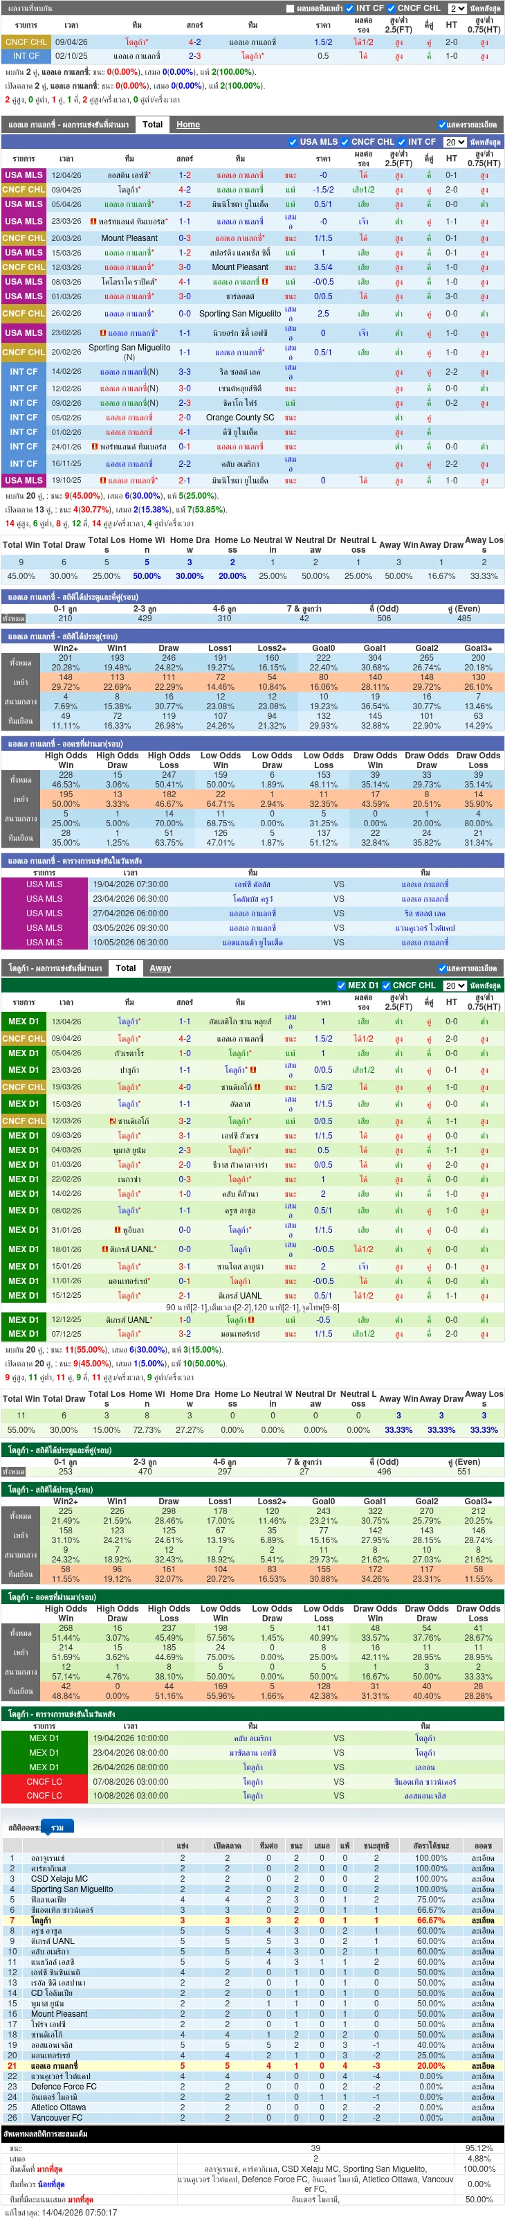Uncheck INT CF filter in top head-to-head header

[351, 8]
